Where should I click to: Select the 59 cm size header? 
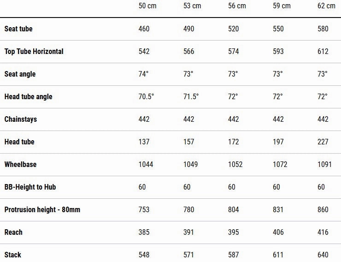(x=282, y=6)
